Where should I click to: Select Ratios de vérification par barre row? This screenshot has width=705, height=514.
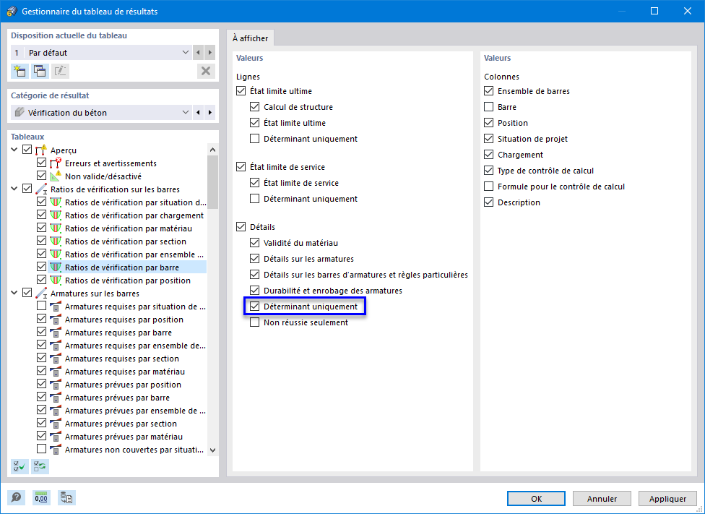click(122, 267)
